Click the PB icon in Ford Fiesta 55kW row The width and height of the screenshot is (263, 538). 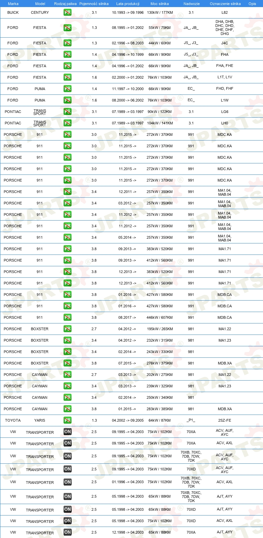tap(67, 28)
